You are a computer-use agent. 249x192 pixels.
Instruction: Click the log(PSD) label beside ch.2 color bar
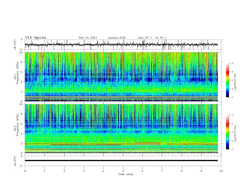pyautogui.click(x=235, y=133)
